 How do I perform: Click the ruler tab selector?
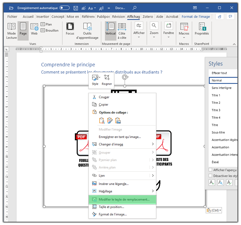7,49
